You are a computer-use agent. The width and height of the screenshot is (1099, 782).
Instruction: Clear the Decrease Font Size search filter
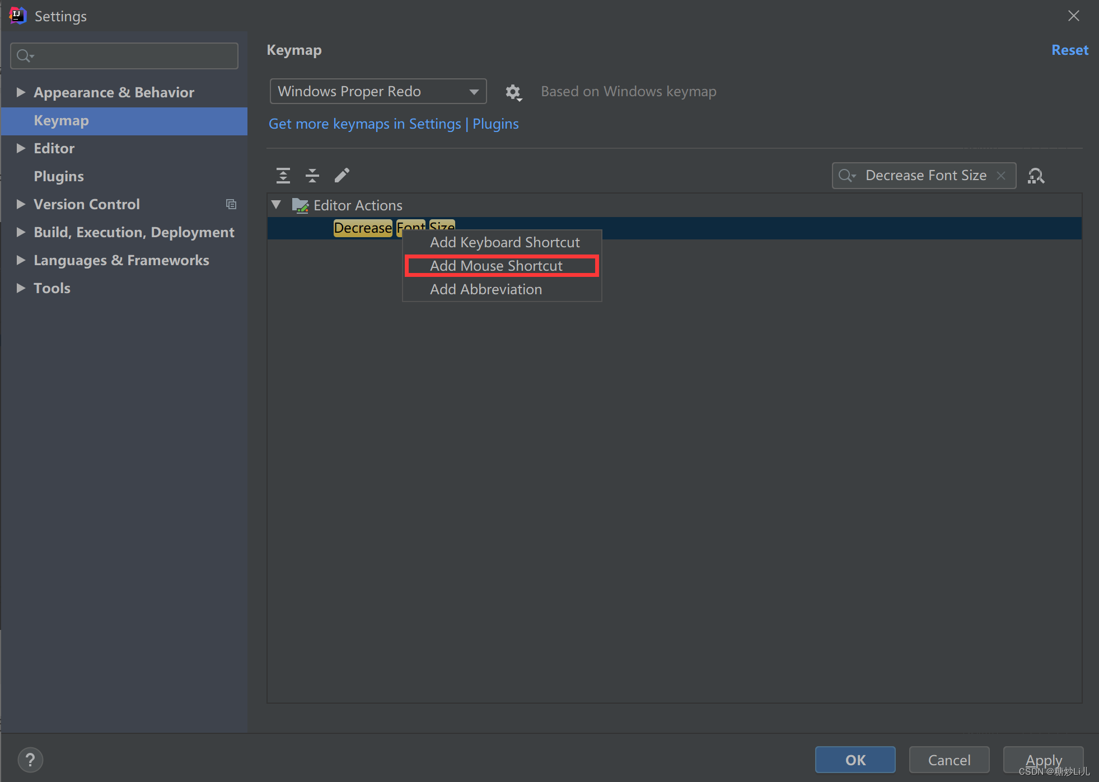point(1002,175)
